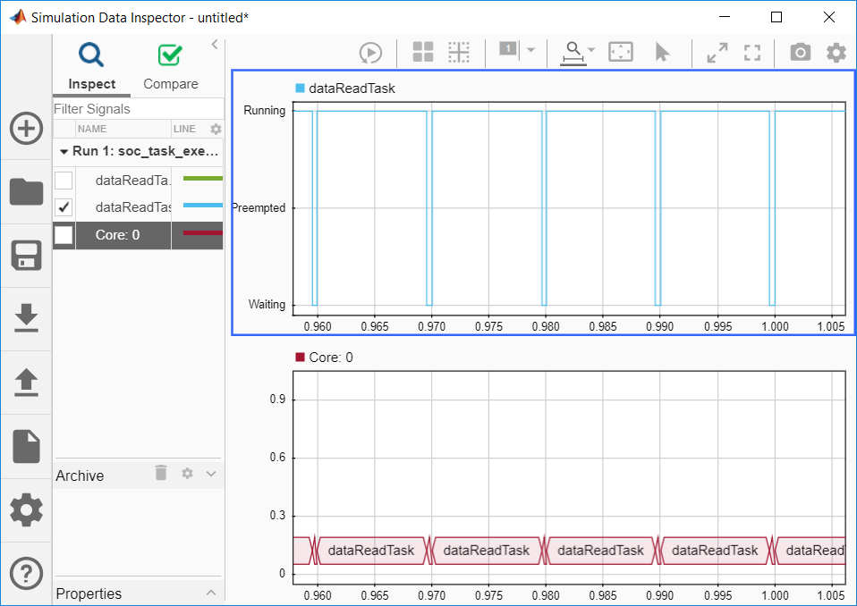857x606 pixels.
Task: Check the Core: 0 signal checkbox
Action: click(x=64, y=235)
